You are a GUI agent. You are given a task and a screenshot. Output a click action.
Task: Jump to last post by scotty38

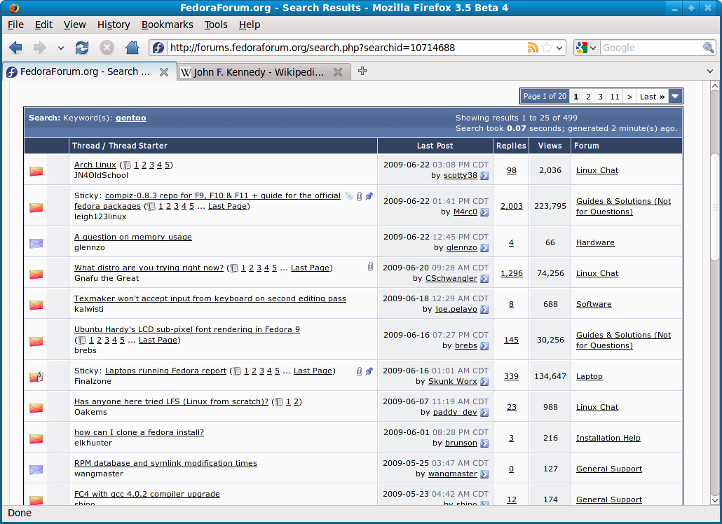click(484, 176)
